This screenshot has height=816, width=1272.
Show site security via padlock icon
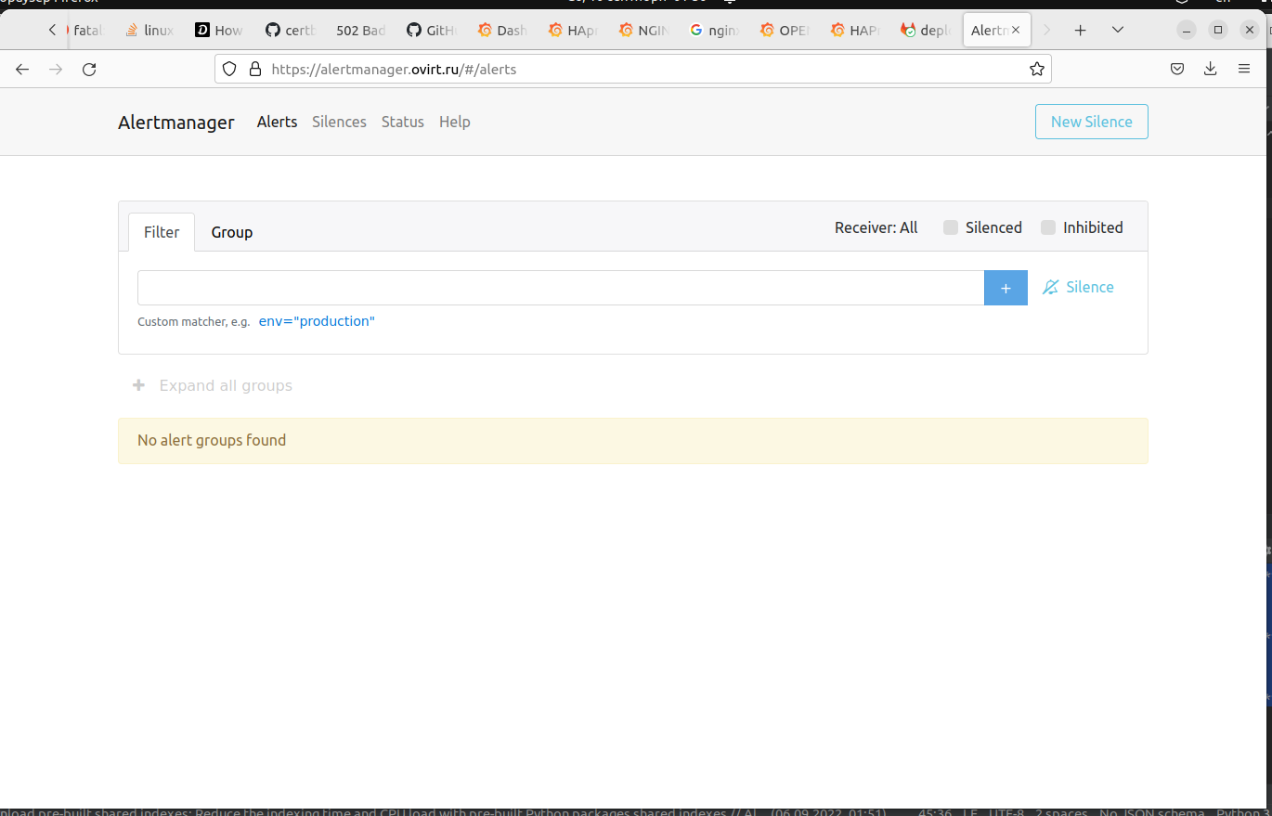[255, 69]
